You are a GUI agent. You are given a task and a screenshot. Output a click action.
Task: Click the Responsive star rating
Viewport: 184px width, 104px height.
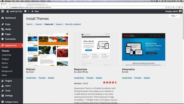click(x=110, y=82)
